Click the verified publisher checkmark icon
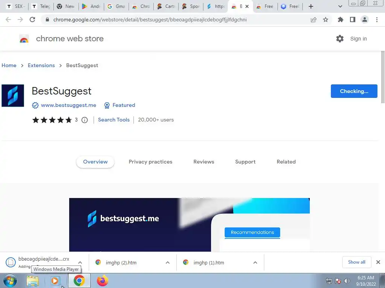This screenshot has width=385, height=288. [x=35, y=105]
